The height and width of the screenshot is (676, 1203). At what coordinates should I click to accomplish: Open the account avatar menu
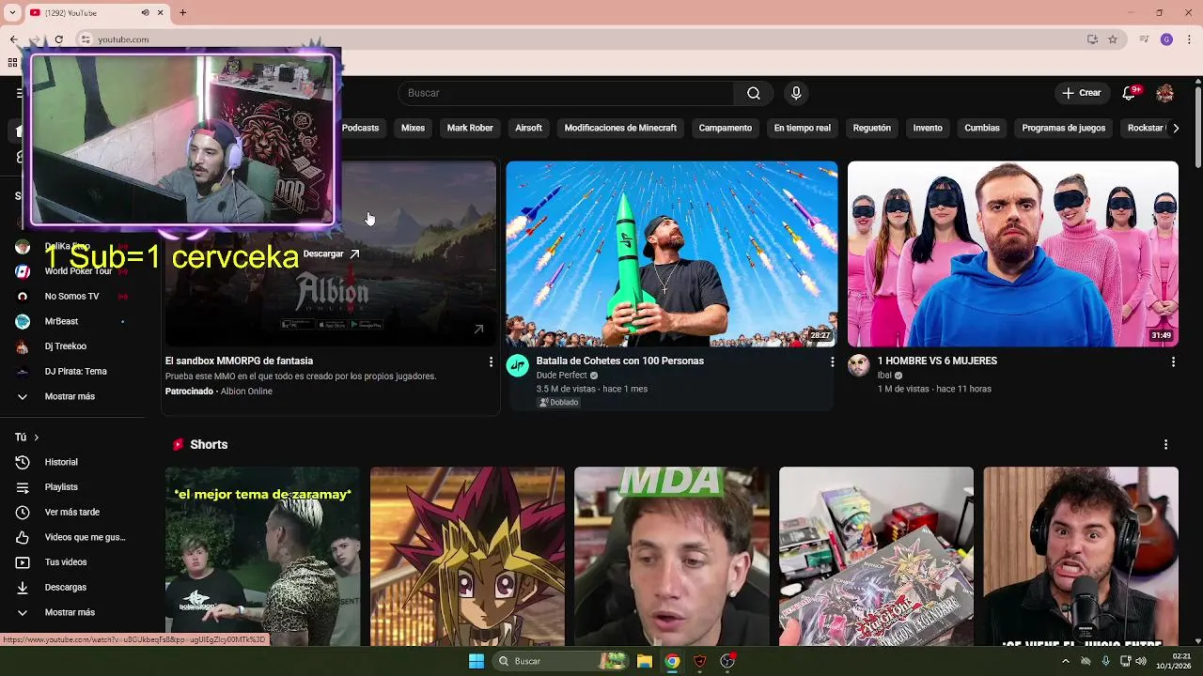click(1164, 93)
